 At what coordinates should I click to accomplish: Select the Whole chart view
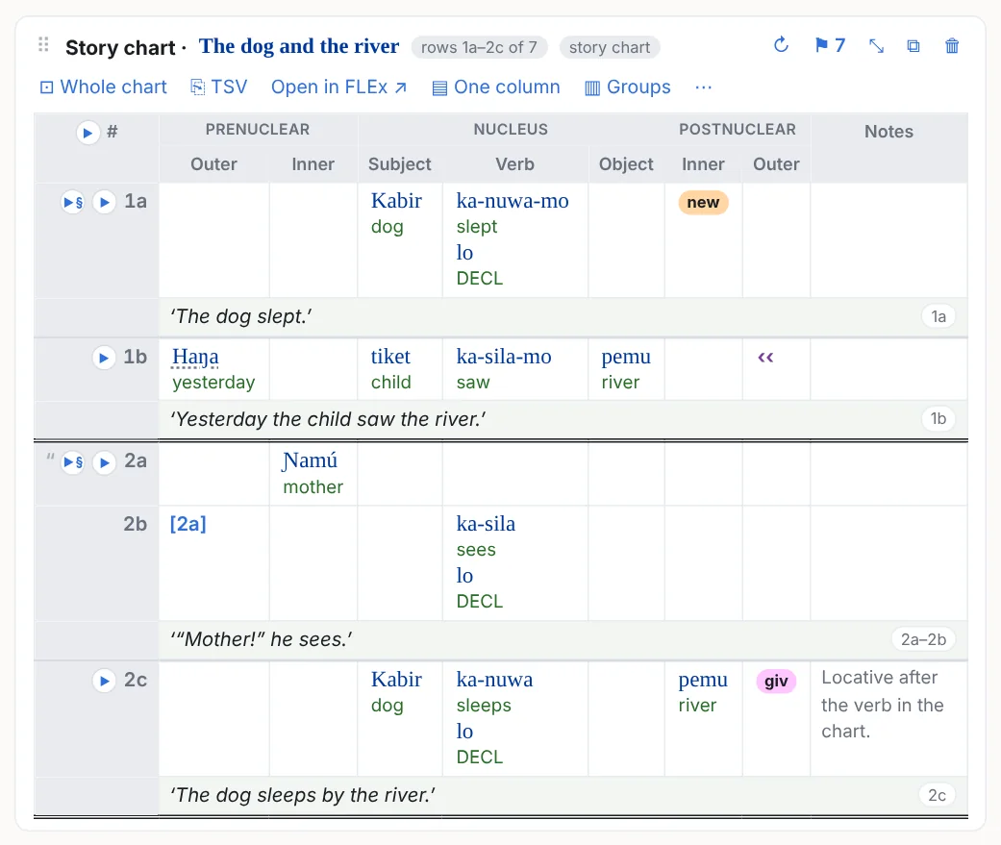pos(104,87)
